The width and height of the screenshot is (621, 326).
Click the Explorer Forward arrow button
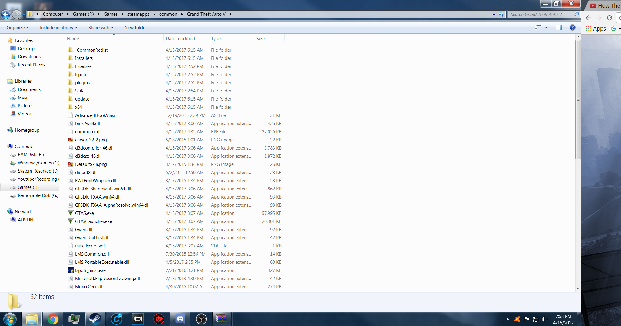17,14
